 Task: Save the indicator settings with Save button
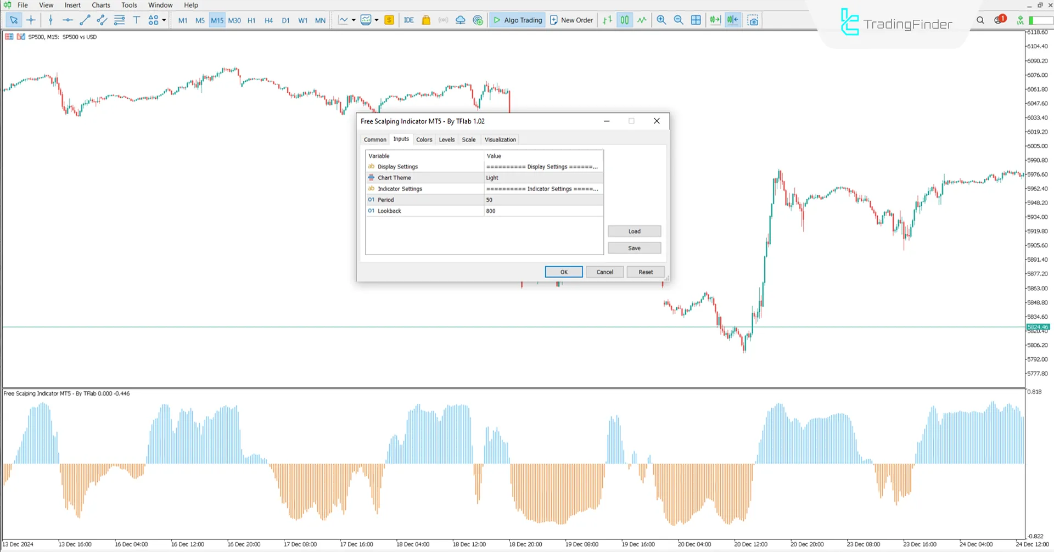[634, 247]
